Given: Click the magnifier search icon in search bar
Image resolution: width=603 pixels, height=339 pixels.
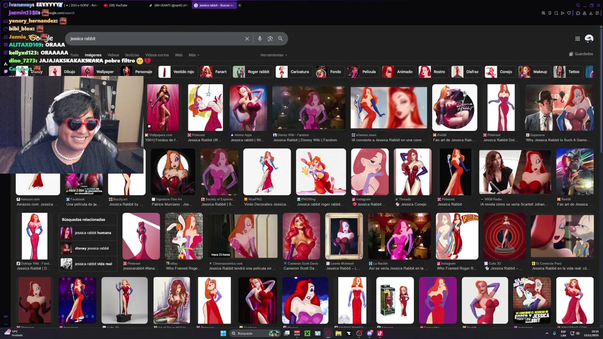Looking at the screenshot, I should pos(280,39).
